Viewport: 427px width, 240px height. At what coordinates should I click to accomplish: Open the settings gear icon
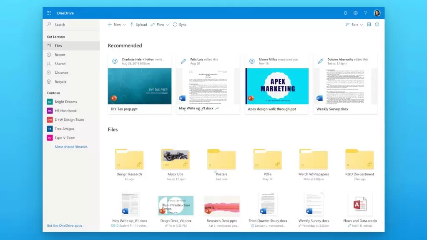pyautogui.click(x=355, y=13)
